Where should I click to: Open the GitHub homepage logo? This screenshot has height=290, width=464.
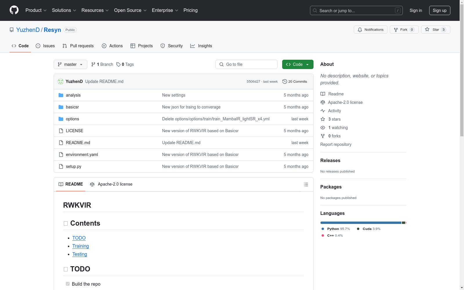click(14, 10)
